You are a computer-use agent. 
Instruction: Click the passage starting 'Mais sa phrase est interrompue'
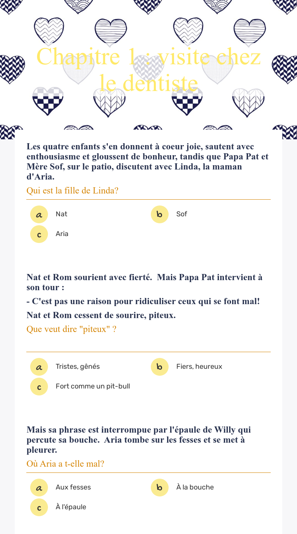click(x=138, y=440)
